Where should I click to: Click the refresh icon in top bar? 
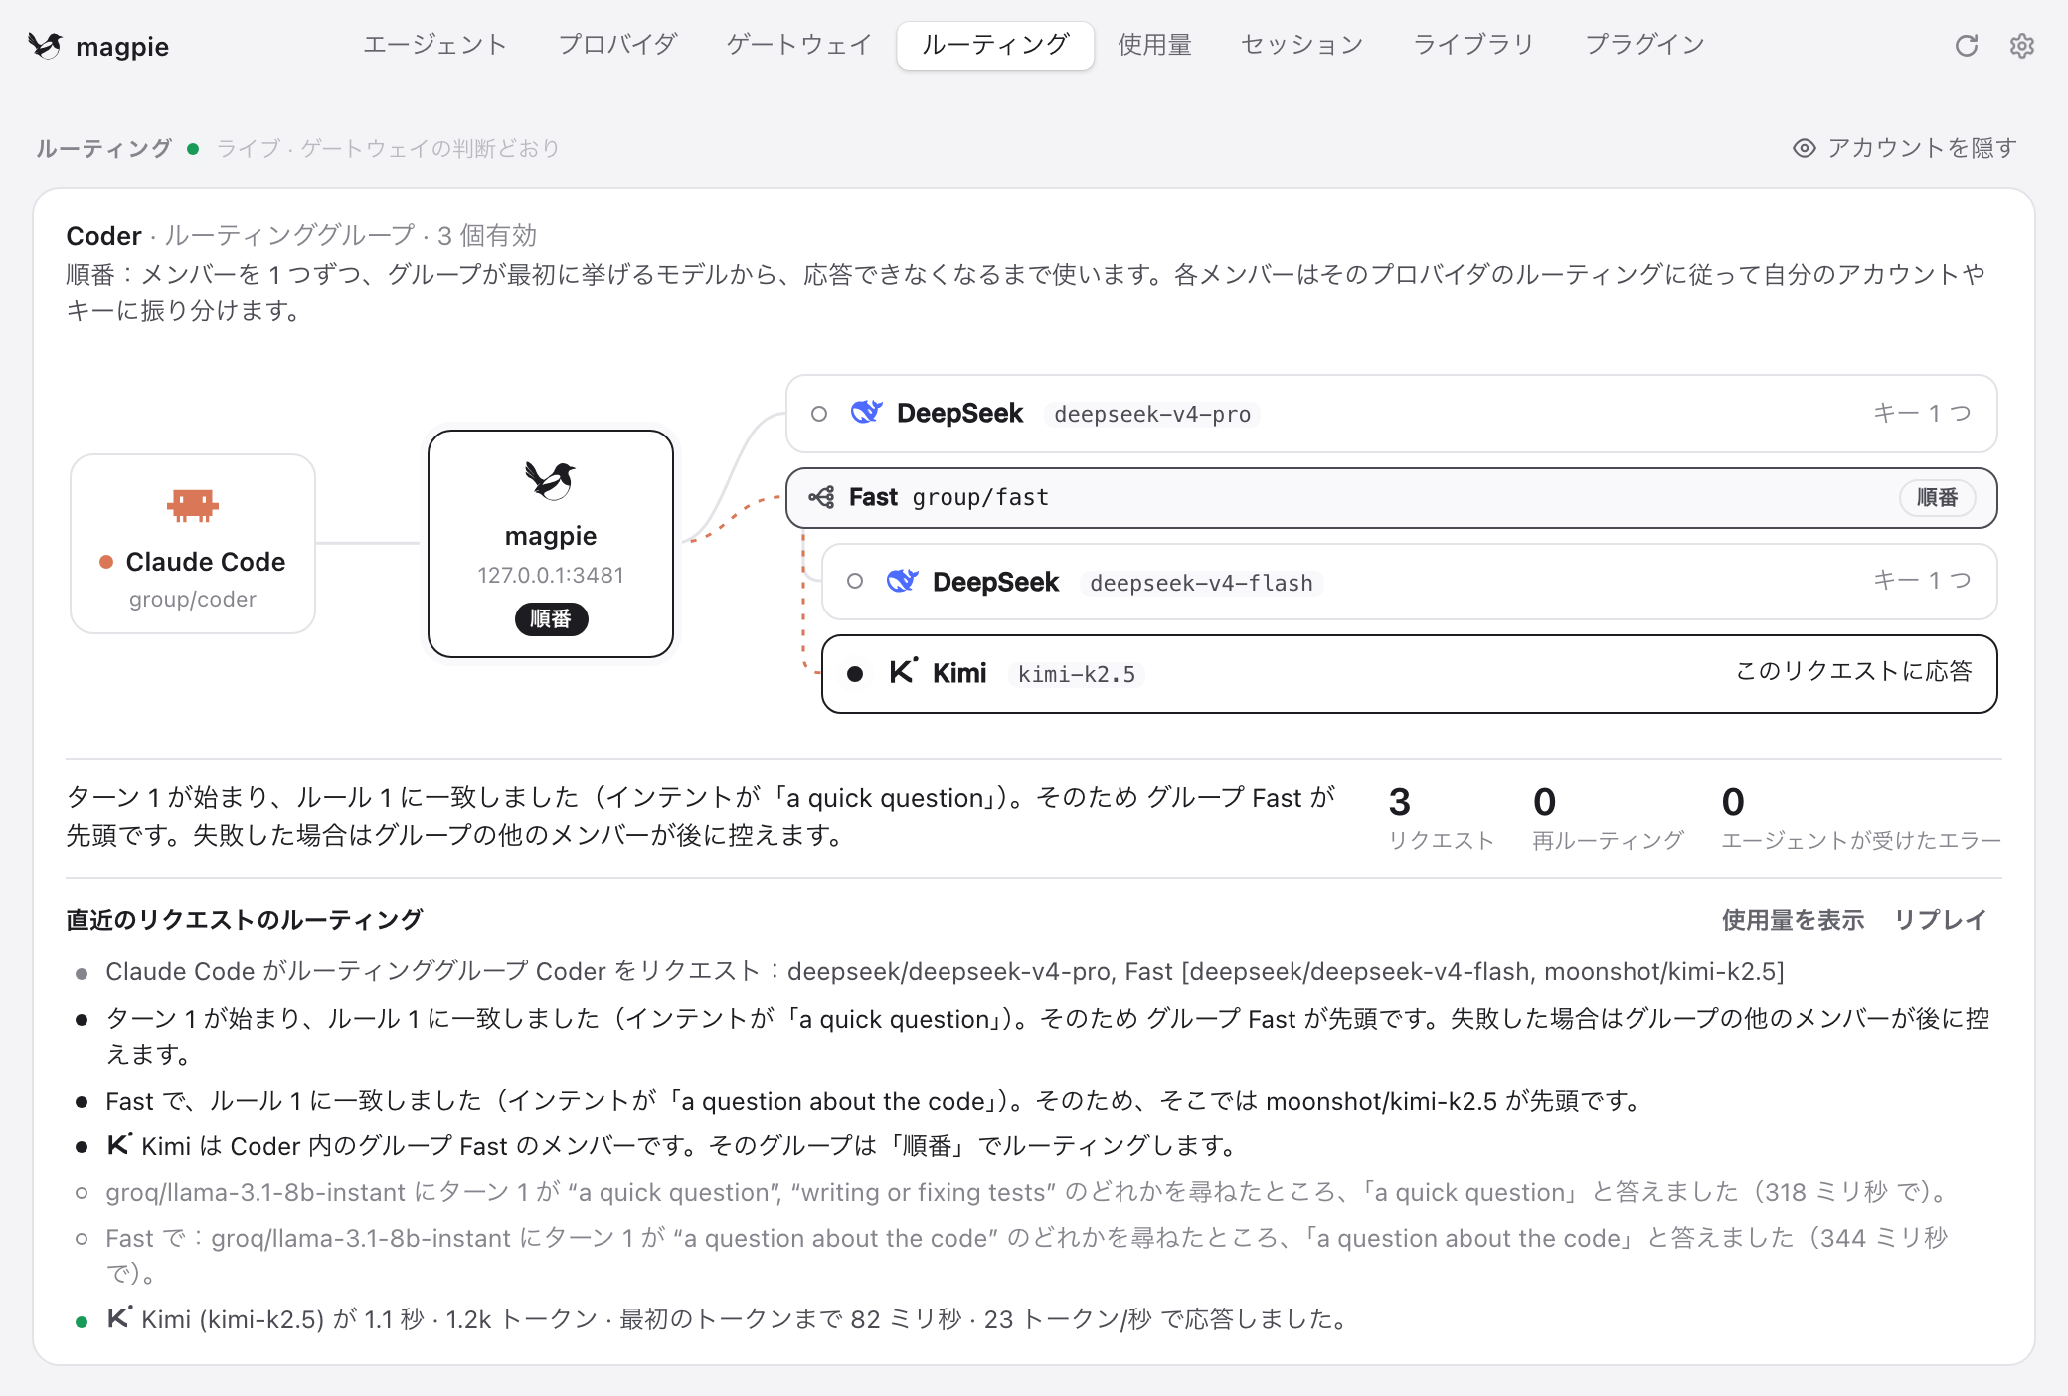(1966, 46)
